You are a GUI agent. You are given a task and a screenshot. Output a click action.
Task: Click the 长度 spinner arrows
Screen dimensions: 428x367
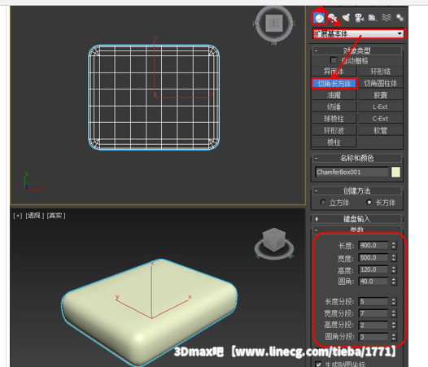point(393,245)
